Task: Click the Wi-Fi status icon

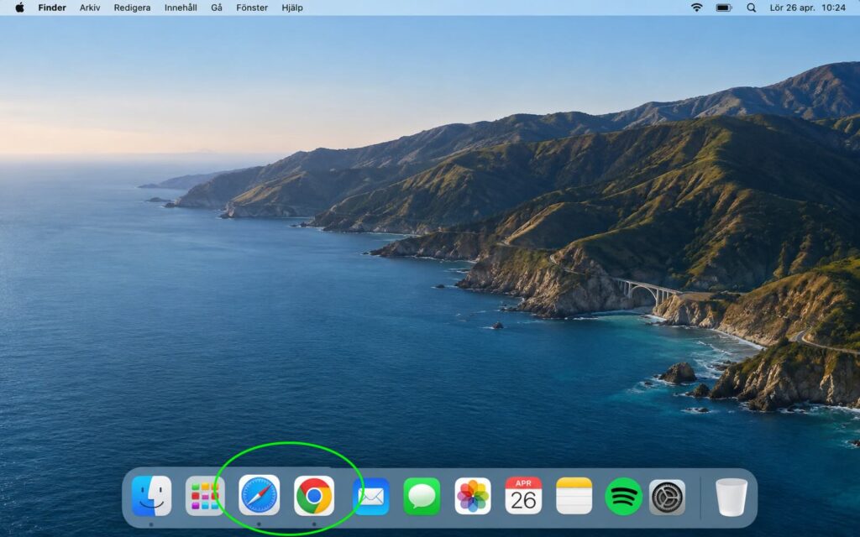Action: click(696, 8)
